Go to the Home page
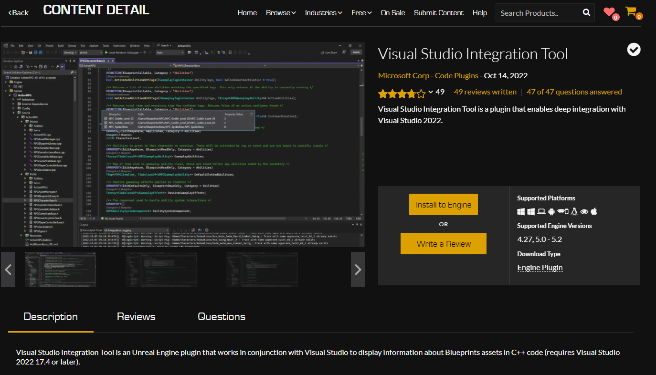 [x=247, y=13]
